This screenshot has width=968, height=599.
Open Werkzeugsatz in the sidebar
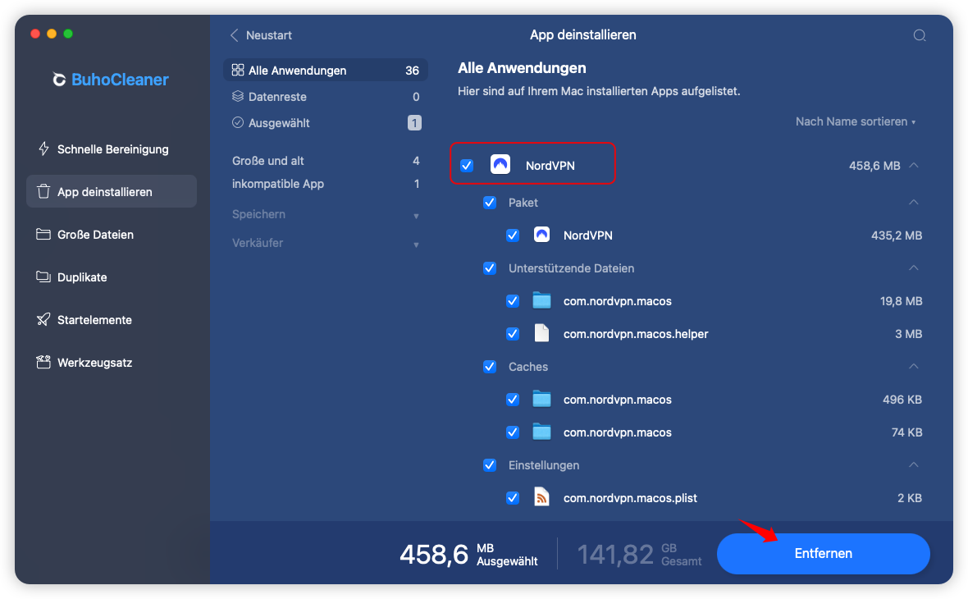(x=111, y=362)
